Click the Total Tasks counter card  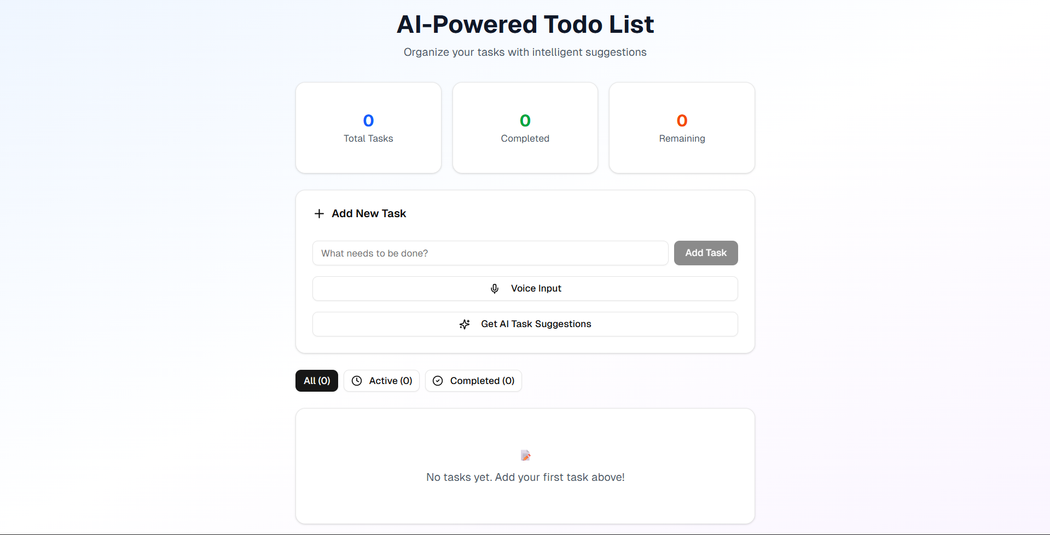pos(368,127)
